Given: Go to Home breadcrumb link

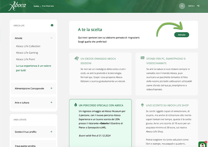Looking at the screenshot, I should click(x=36, y=6).
